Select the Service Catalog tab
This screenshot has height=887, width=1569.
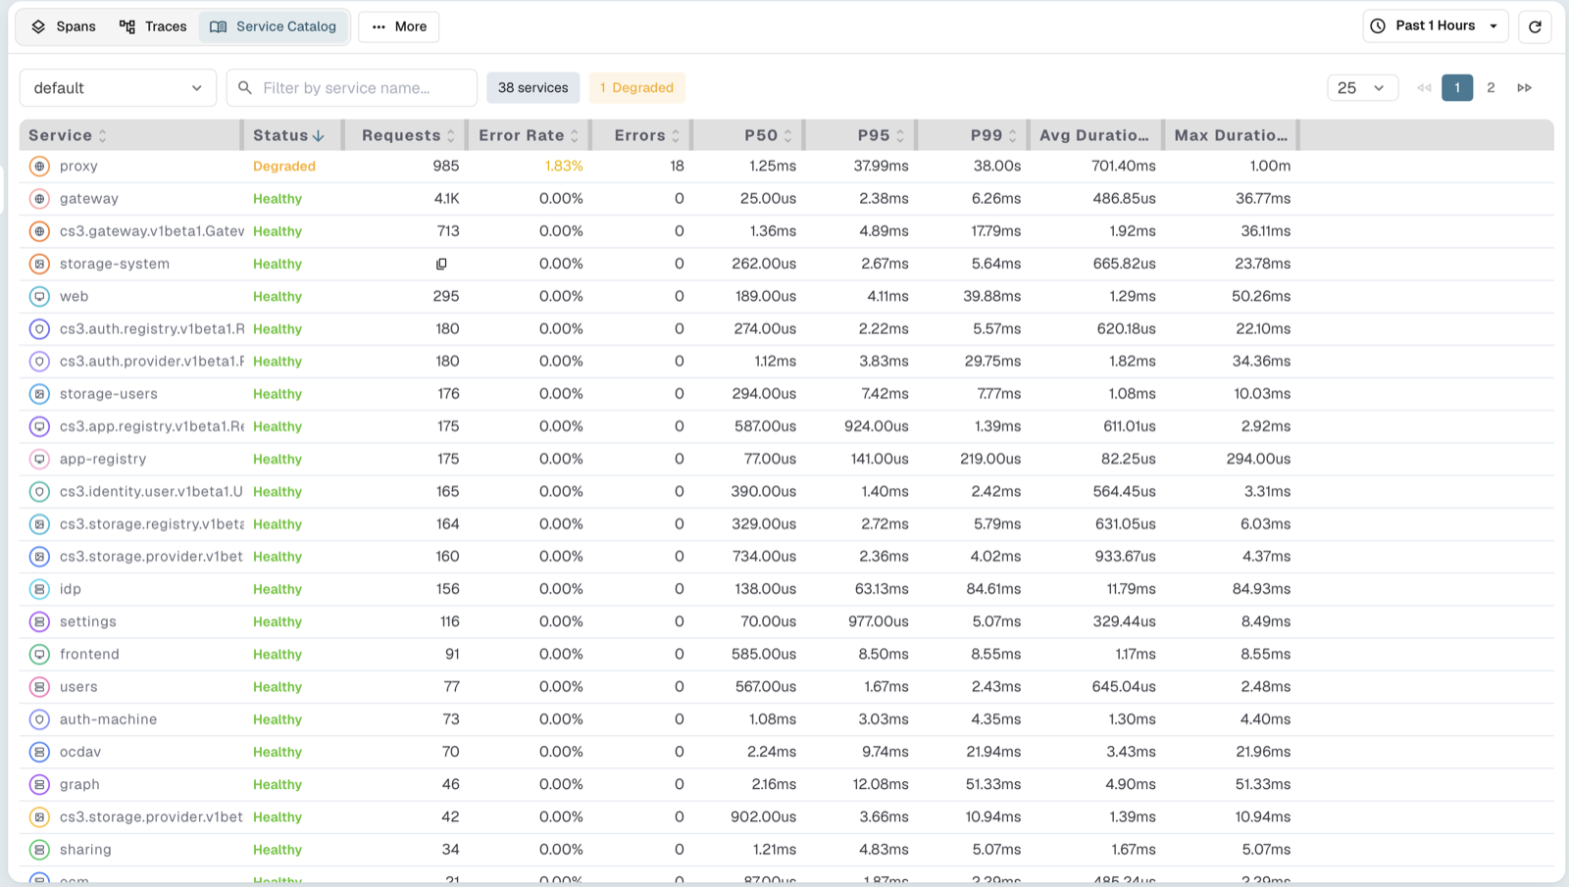tap(274, 26)
